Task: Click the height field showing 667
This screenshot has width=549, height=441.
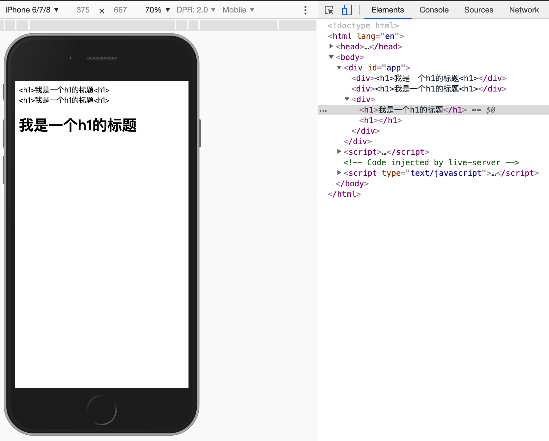Action: pos(120,10)
